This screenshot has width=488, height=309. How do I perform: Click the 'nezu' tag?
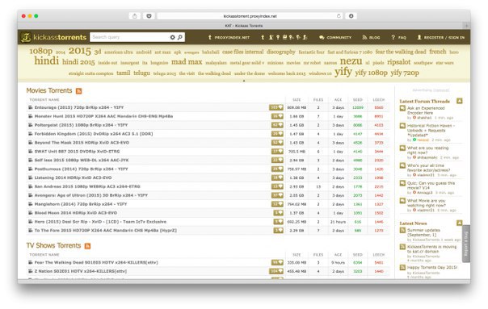tap(351, 61)
